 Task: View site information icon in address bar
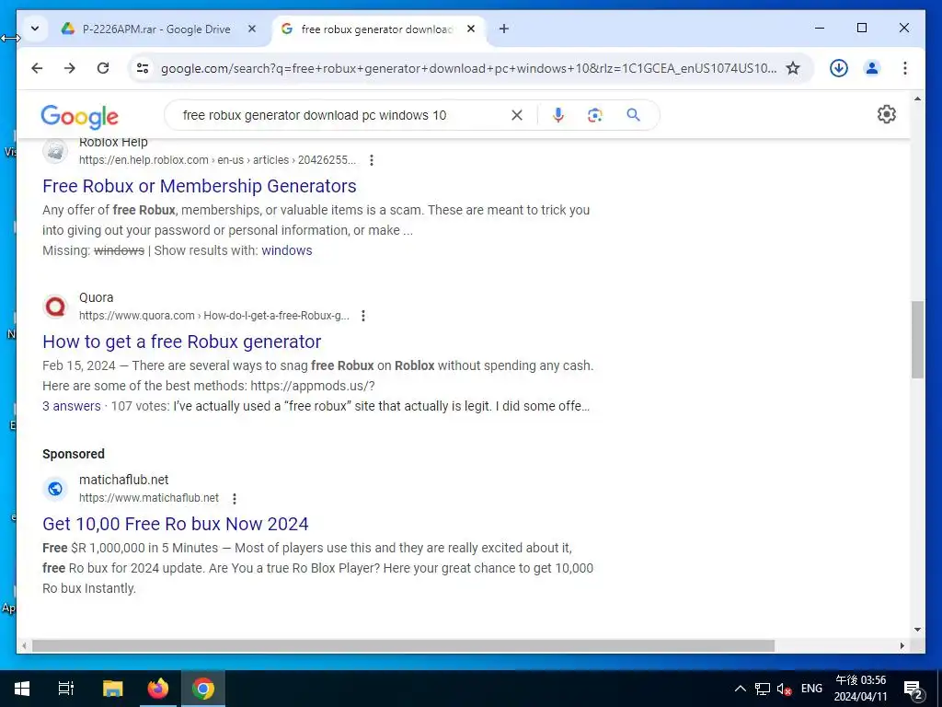[143, 68]
